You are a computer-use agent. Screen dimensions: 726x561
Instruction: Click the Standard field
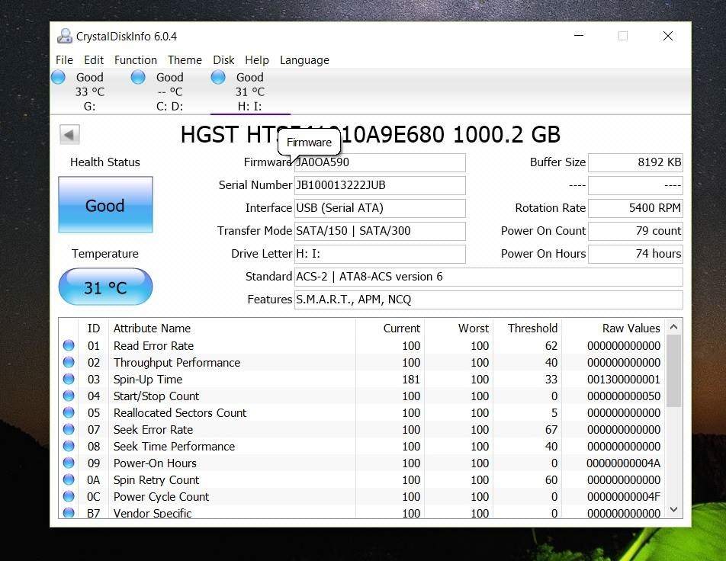(x=489, y=277)
